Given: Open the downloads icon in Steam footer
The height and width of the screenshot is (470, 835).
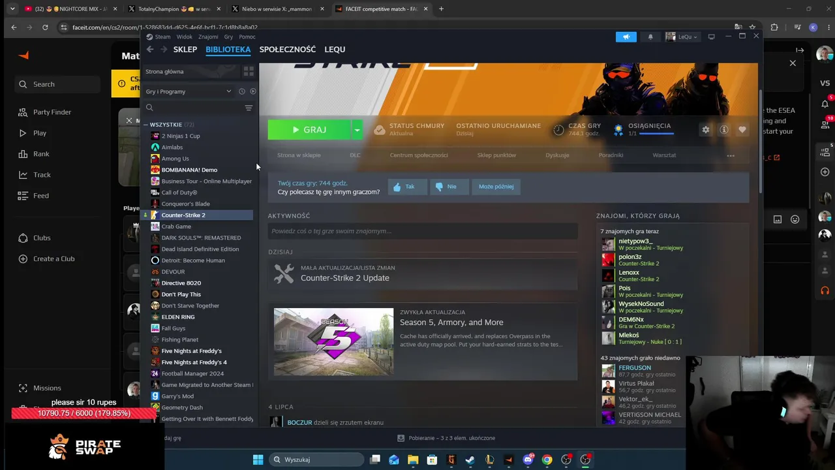Looking at the screenshot, I should 402,438.
